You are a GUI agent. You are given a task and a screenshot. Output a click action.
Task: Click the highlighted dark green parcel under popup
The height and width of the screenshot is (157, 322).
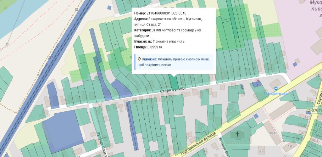(173, 82)
